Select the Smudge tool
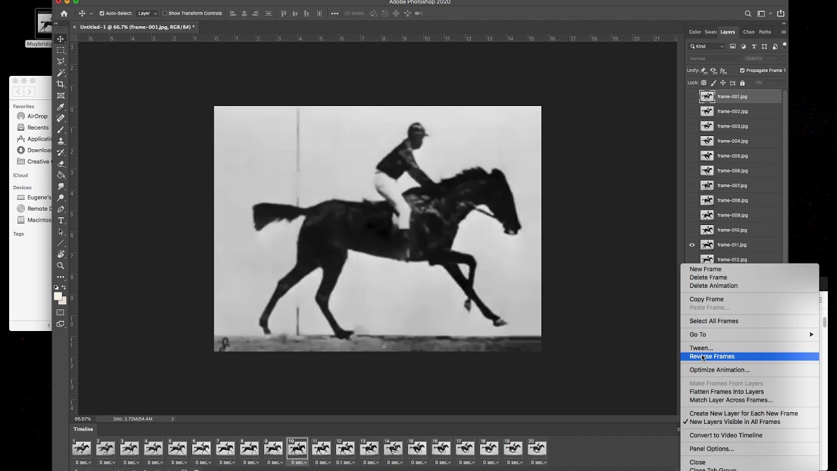 click(x=61, y=186)
